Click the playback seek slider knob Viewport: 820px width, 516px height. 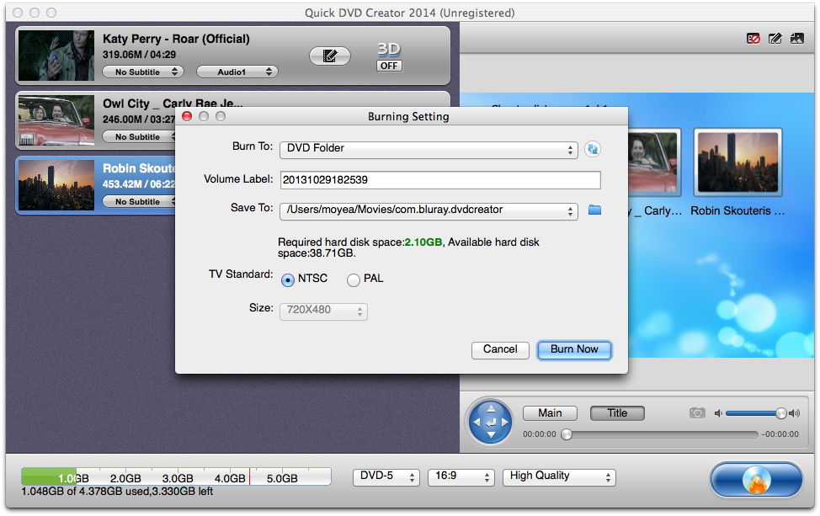tap(567, 434)
